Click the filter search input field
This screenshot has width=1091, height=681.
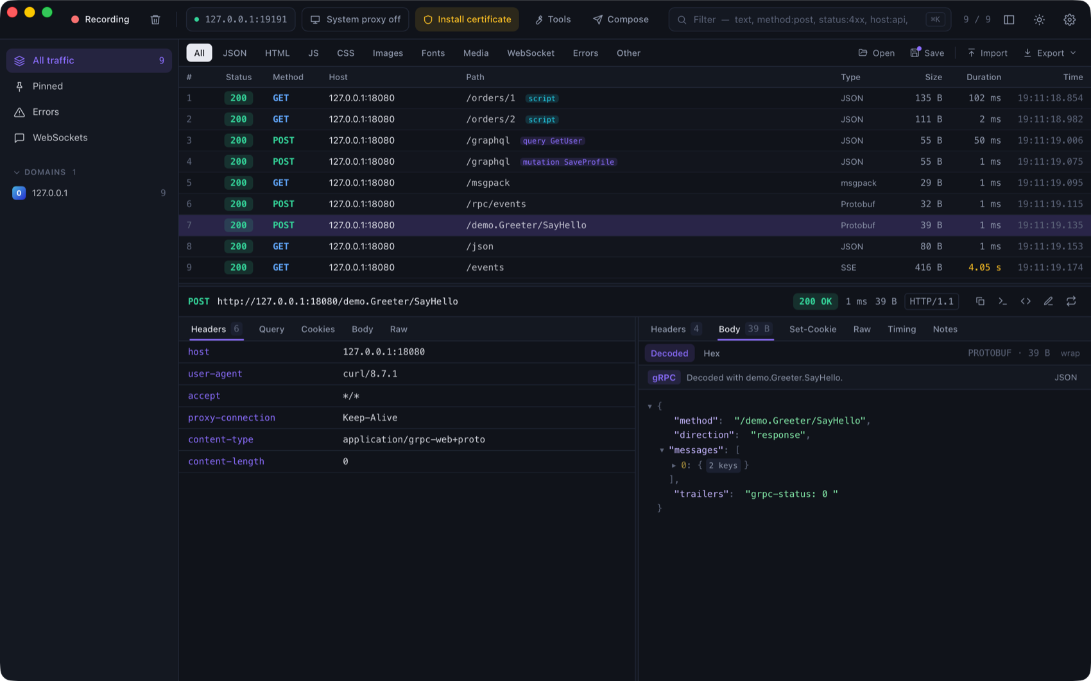[x=809, y=19]
